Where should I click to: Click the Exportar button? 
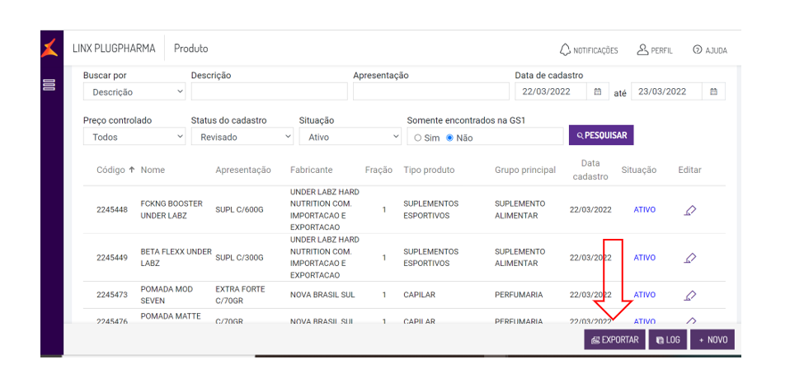[x=614, y=339]
